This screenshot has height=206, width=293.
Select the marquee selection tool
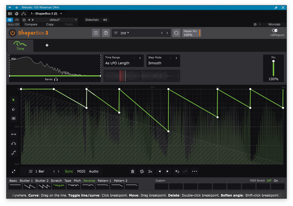click(x=14, y=118)
